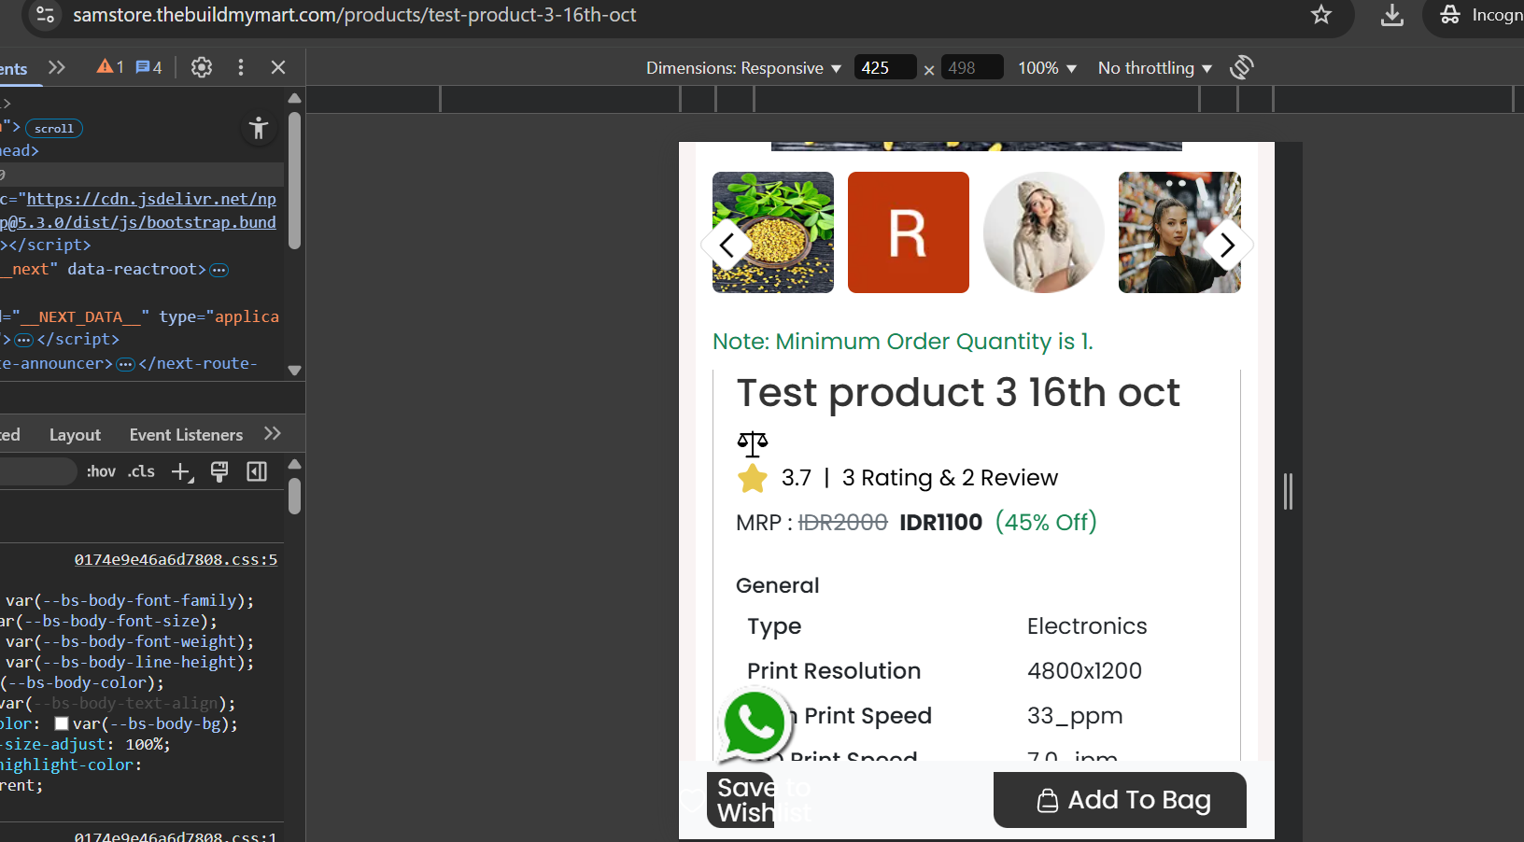Image resolution: width=1524 pixels, height=842 pixels.
Task: Open the Dimensions: Responsive dropdown
Action: tap(743, 68)
